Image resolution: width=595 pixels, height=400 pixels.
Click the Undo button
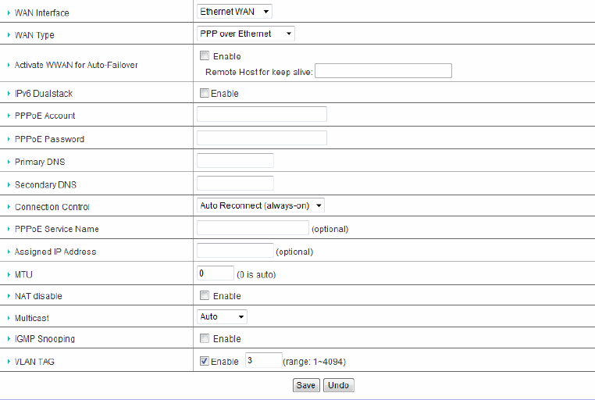pyautogui.click(x=338, y=385)
